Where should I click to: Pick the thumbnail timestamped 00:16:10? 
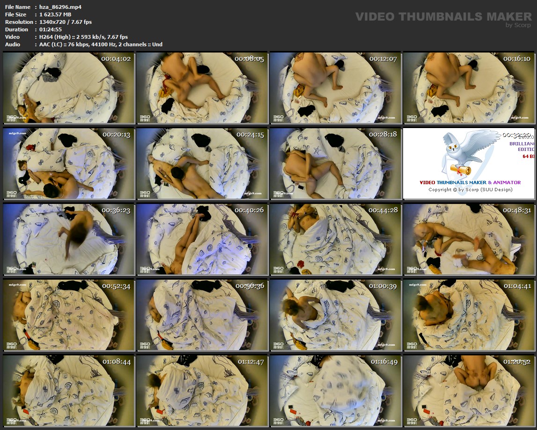point(469,87)
